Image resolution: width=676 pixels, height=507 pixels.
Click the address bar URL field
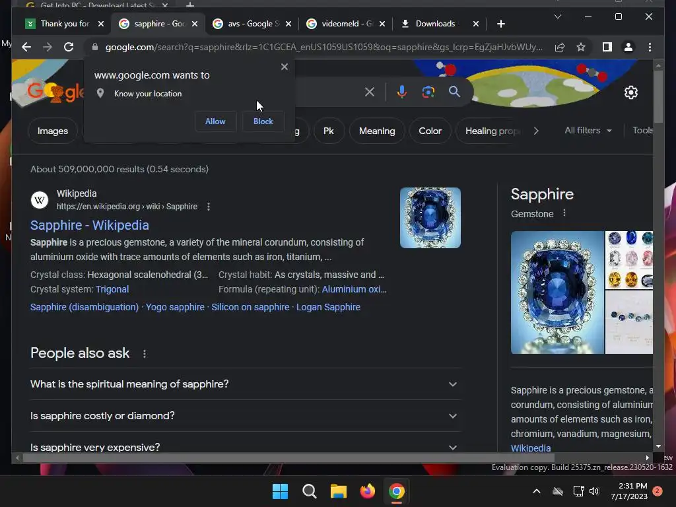[x=323, y=47]
